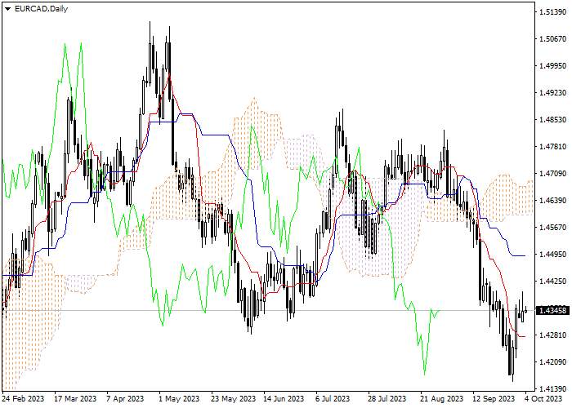Click the 17 Mar 2023 date label
The width and height of the screenshot is (572, 408).
pyautogui.click(x=75, y=399)
